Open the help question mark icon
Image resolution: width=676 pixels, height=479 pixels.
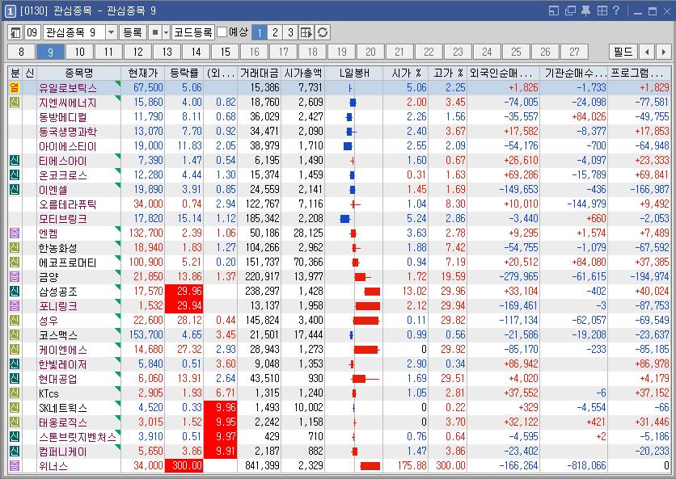click(x=616, y=11)
